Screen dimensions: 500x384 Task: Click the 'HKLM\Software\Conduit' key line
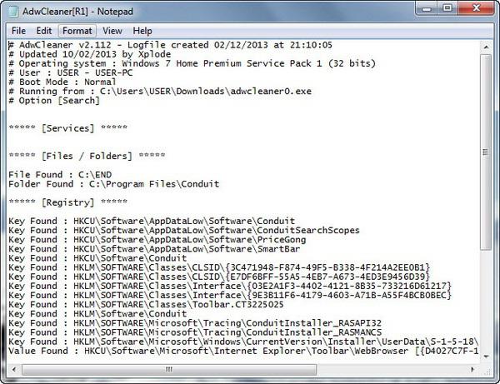click(97, 313)
